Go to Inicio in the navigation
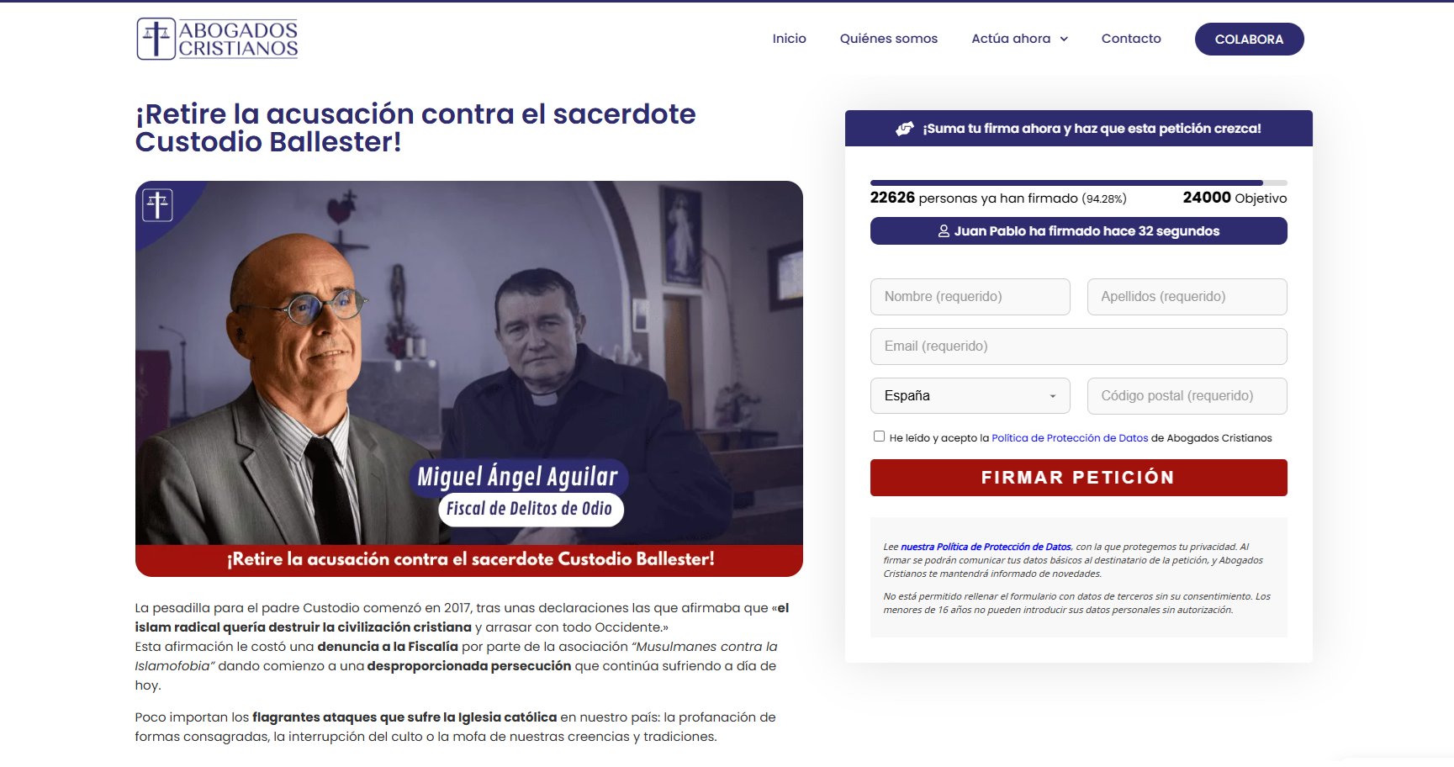 789,39
